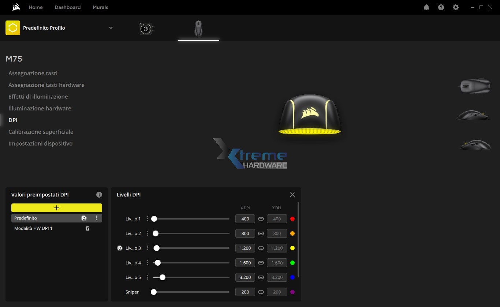Click the red color swatch for Livello 1

click(292, 219)
